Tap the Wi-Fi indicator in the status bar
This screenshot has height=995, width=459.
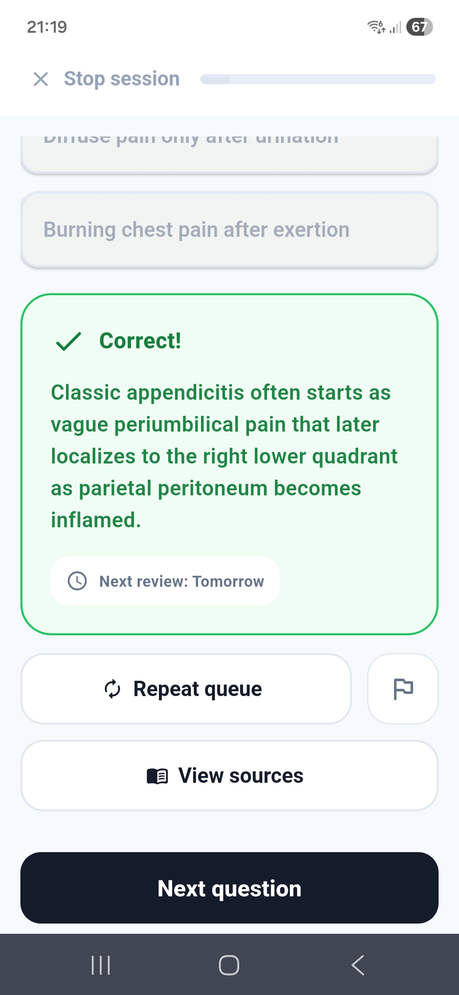[x=376, y=27]
